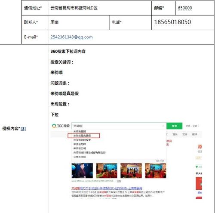Viewport: 215px width, 213px height.
Task: Click the heading 360搜索下拉词内容
Action: click(x=68, y=51)
